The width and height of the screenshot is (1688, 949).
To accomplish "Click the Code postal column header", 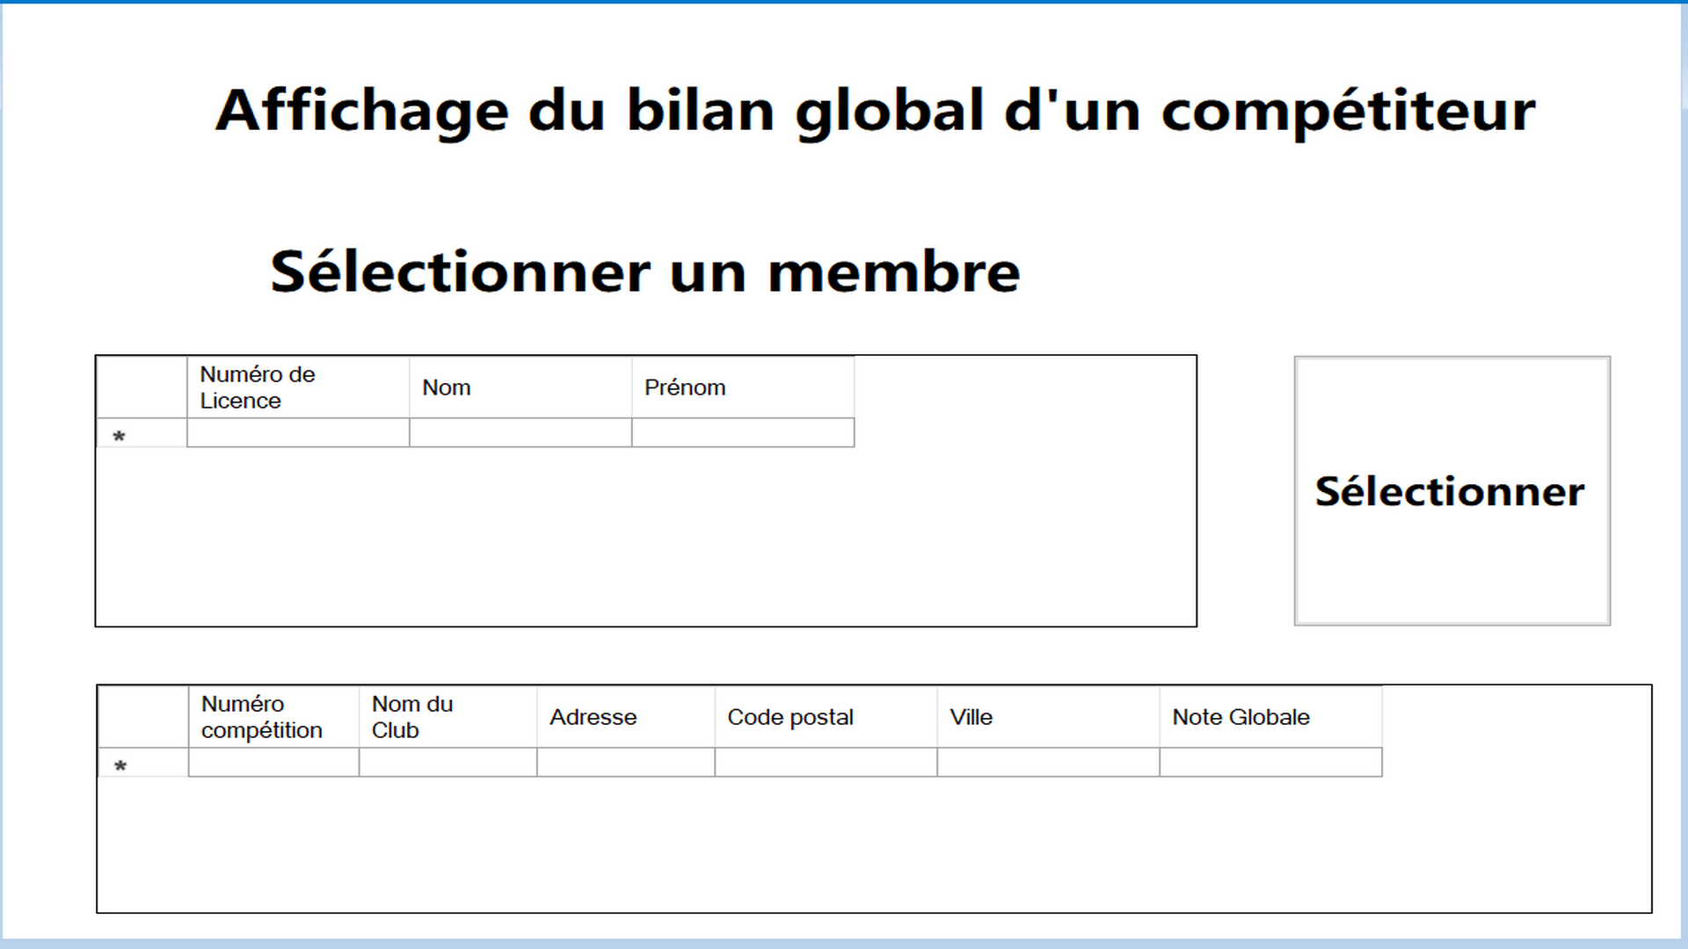I will tap(825, 717).
